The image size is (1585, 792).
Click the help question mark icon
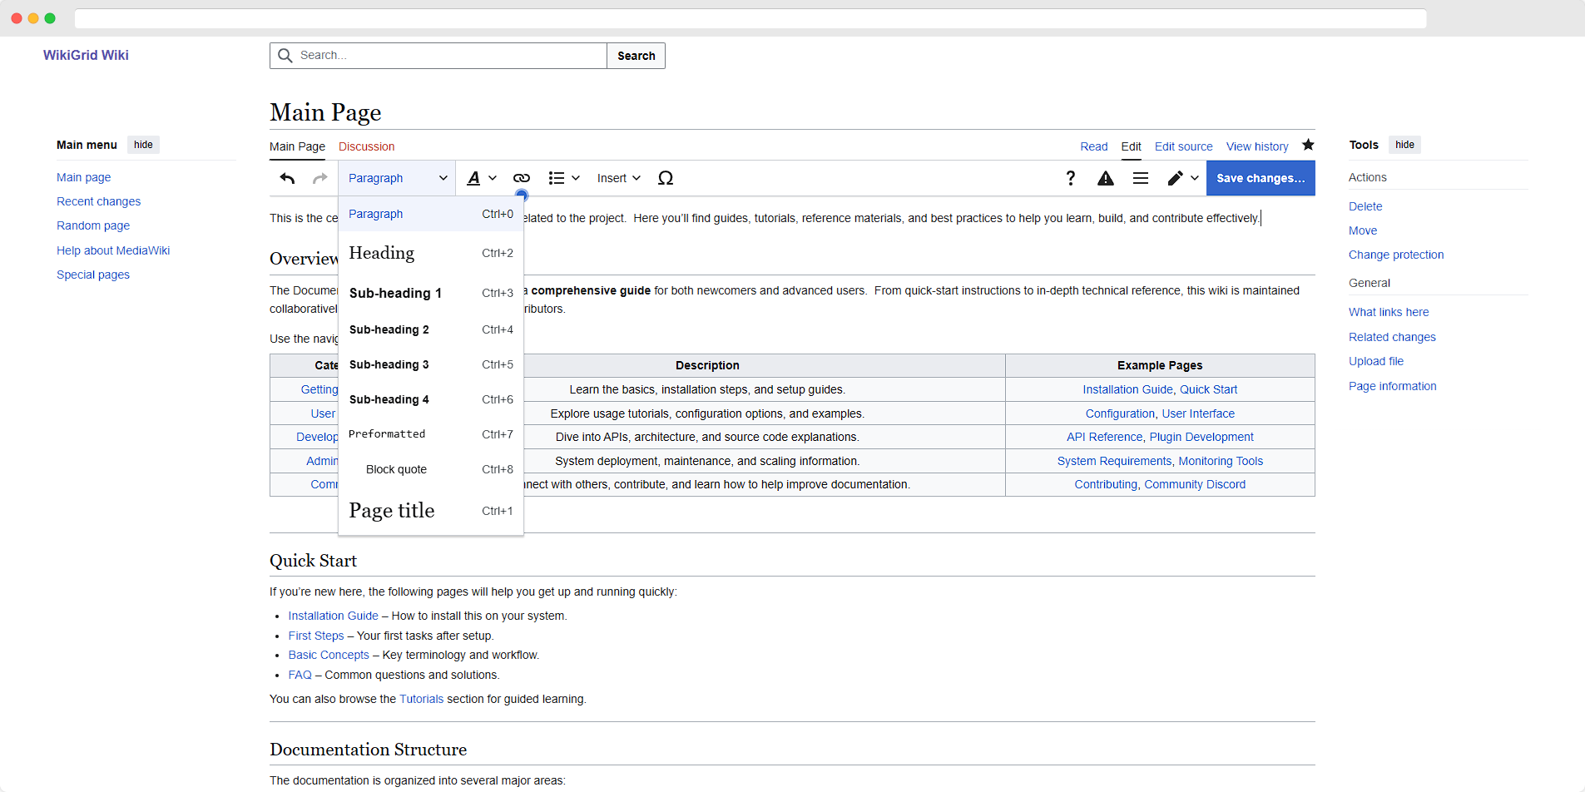coord(1070,178)
